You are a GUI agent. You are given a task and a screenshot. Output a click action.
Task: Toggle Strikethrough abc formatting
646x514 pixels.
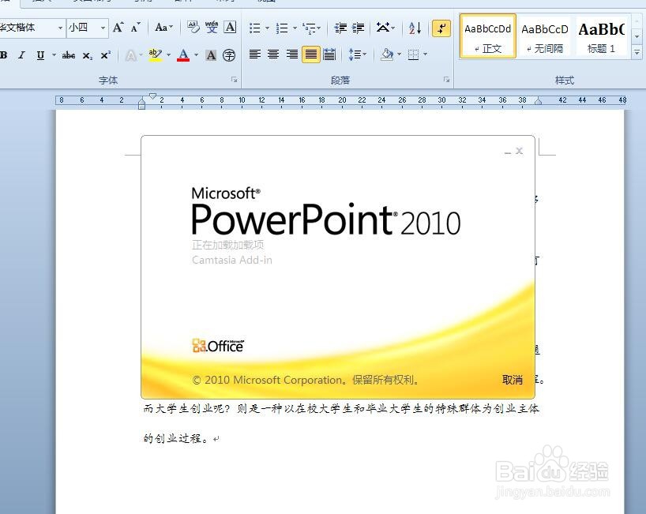pyautogui.click(x=69, y=54)
